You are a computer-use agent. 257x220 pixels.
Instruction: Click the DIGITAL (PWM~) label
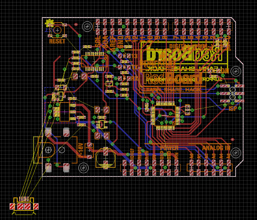click(x=192, y=46)
